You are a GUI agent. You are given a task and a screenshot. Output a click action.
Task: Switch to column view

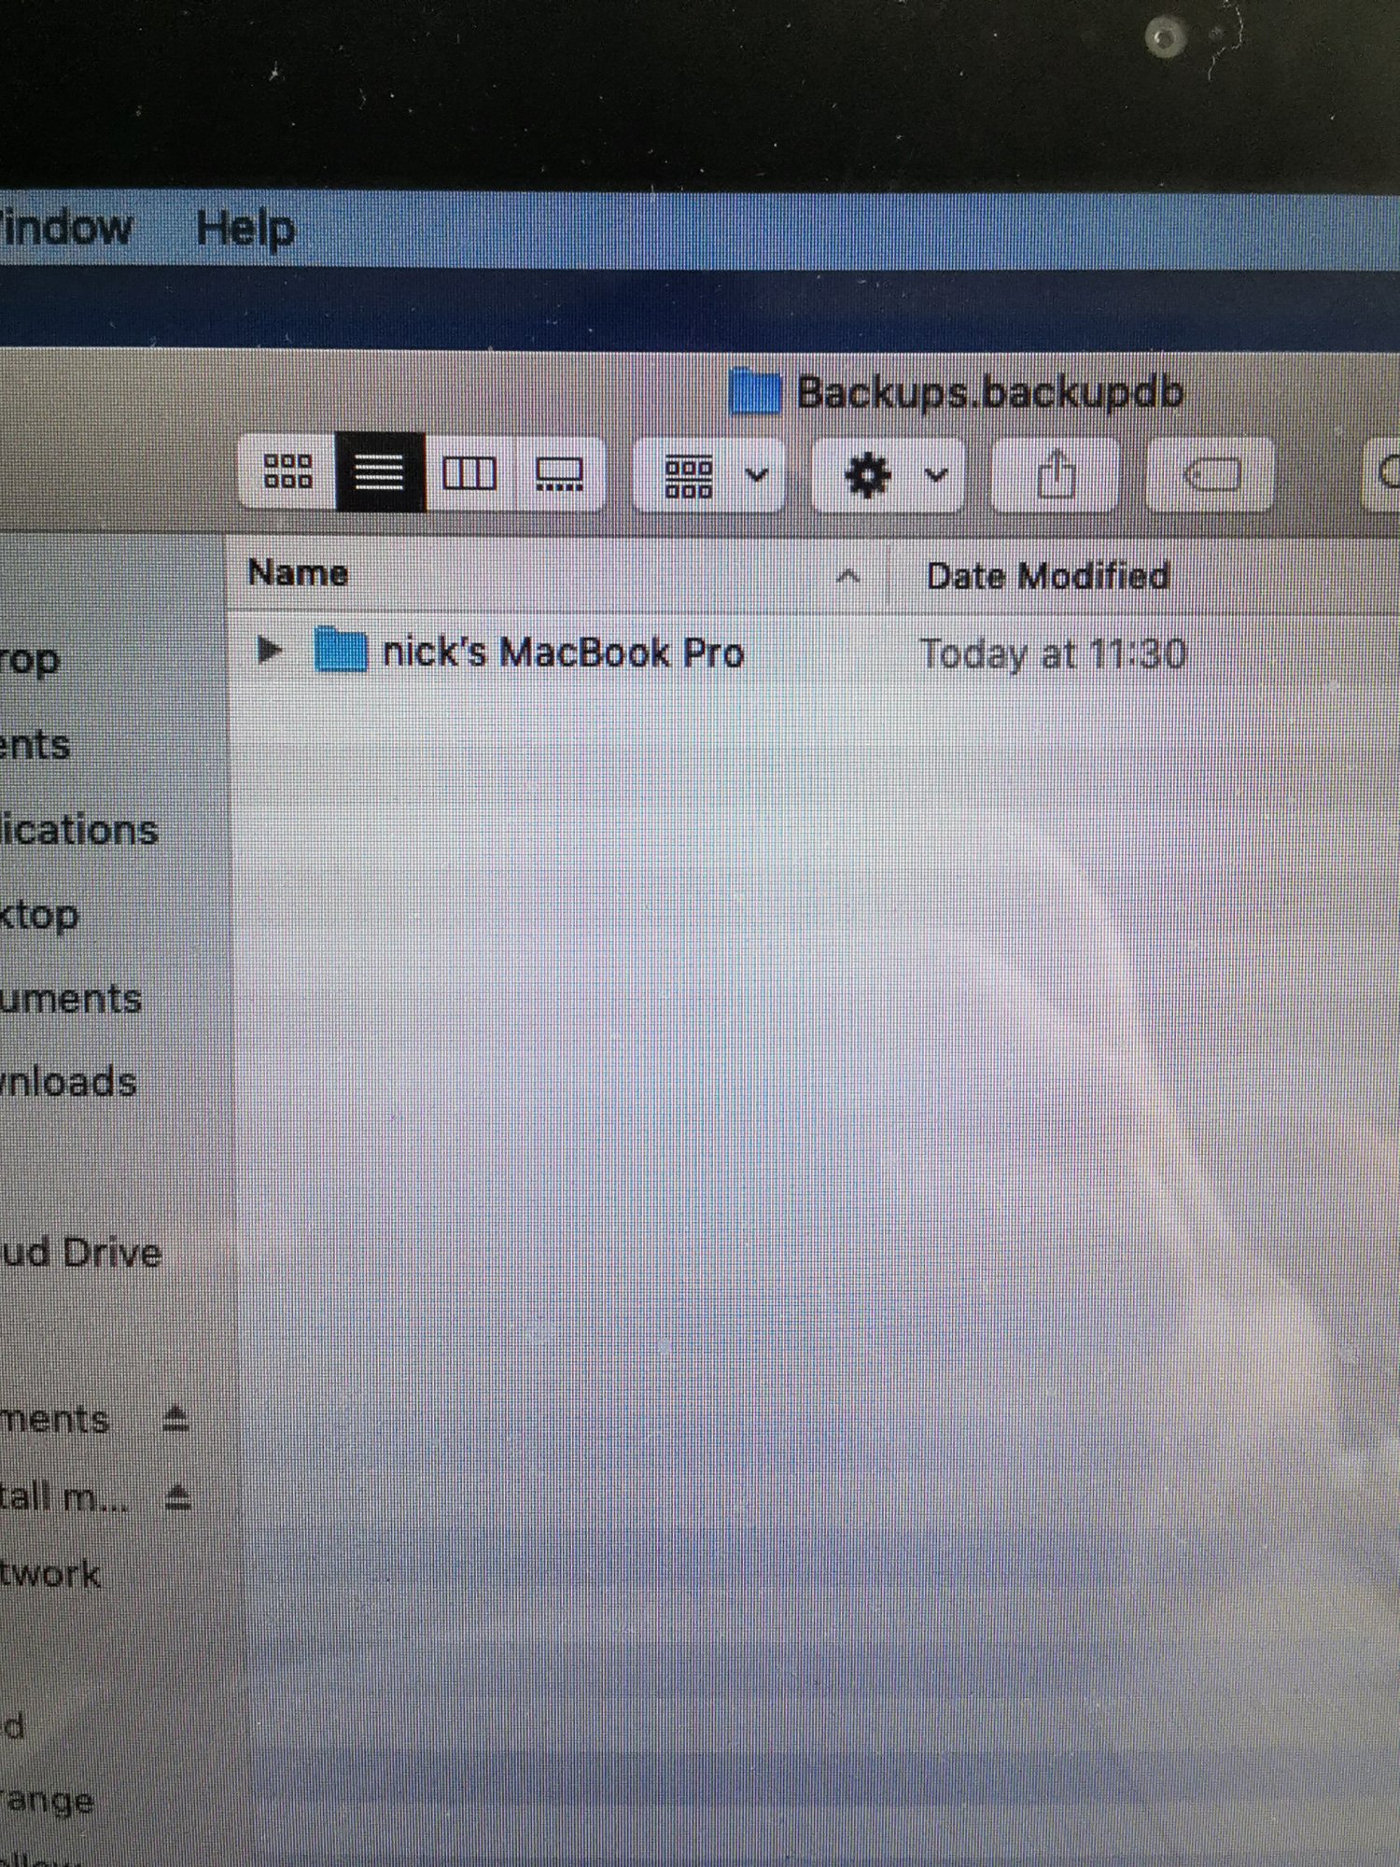(x=469, y=473)
